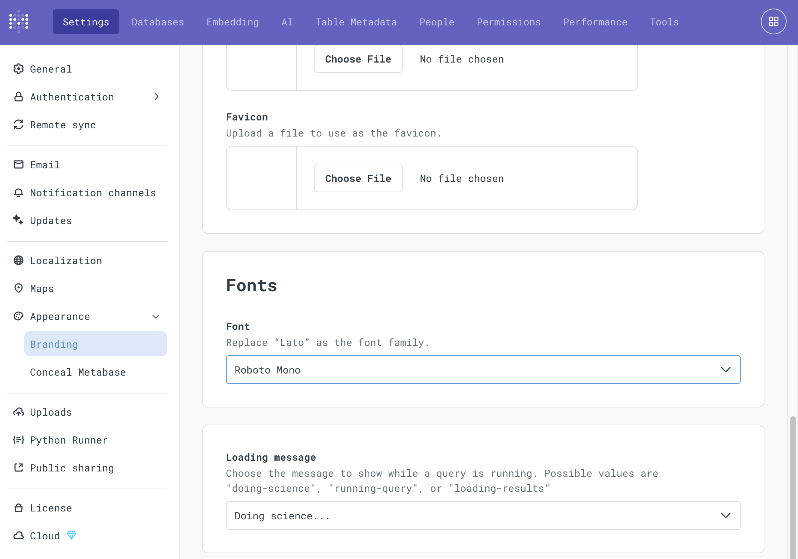This screenshot has width=798, height=559.
Task: Open Localization via globe icon
Action: point(19,260)
